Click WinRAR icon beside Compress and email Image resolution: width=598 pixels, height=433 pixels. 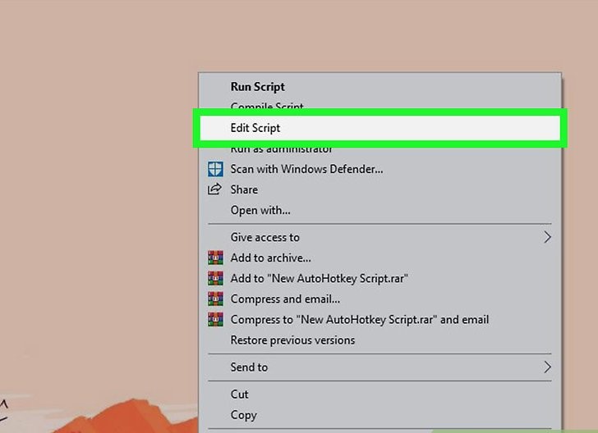pos(215,299)
